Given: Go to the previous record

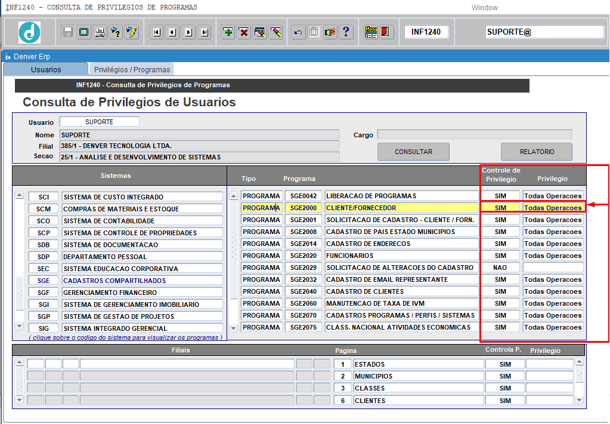Looking at the screenshot, I should [173, 32].
